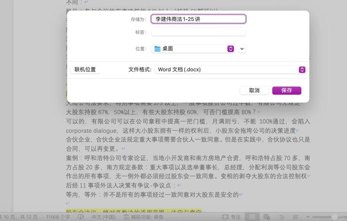The image size is (347, 221).
Task: Click the spelling check icon in status bar
Action: 81,217
